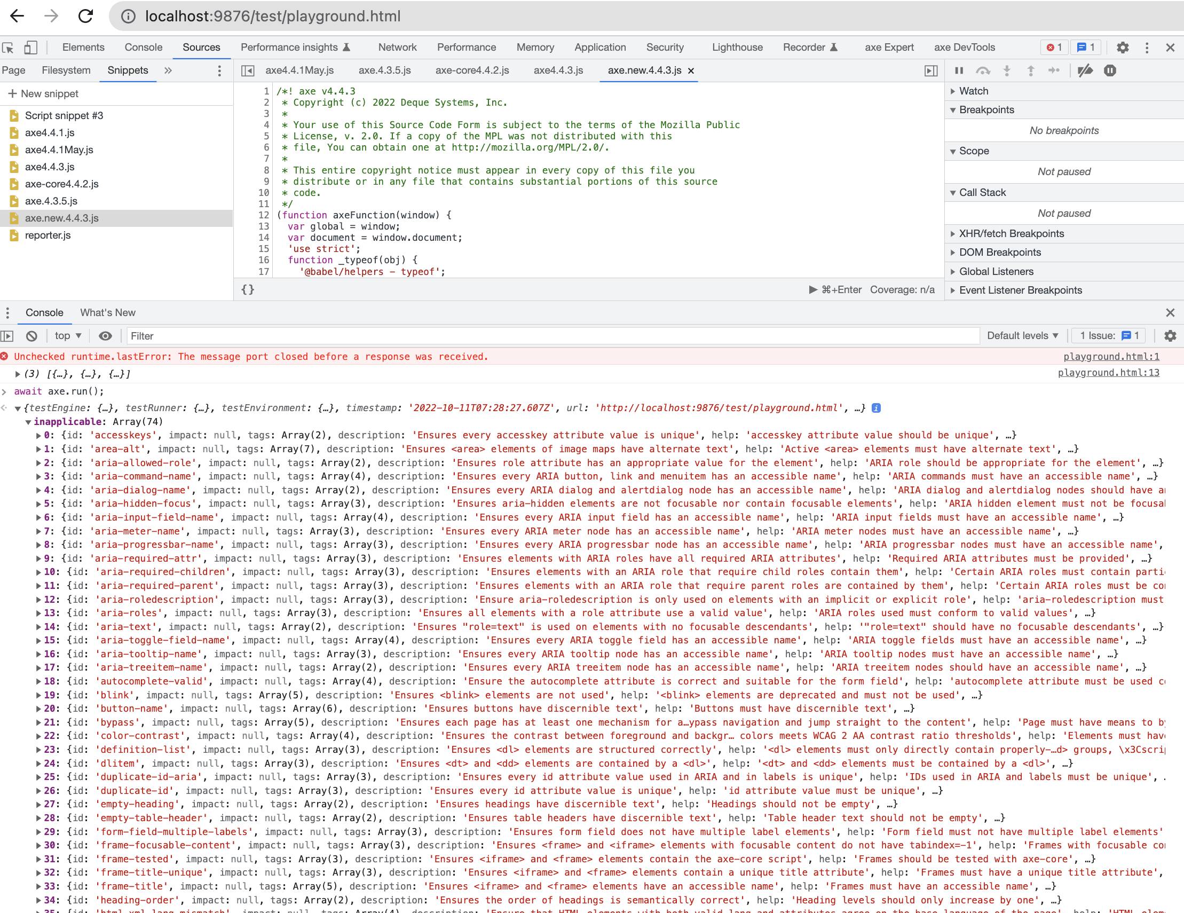Clear console with the clear icon
The width and height of the screenshot is (1184, 913).
tap(32, 336)
